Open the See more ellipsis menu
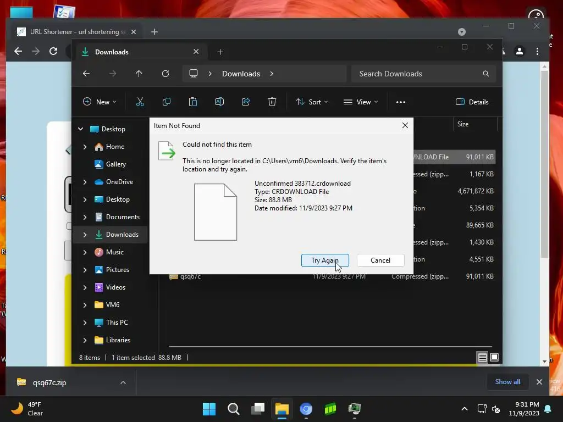The image size is (563, 422). pyautogui.click(x=401, y=102)
